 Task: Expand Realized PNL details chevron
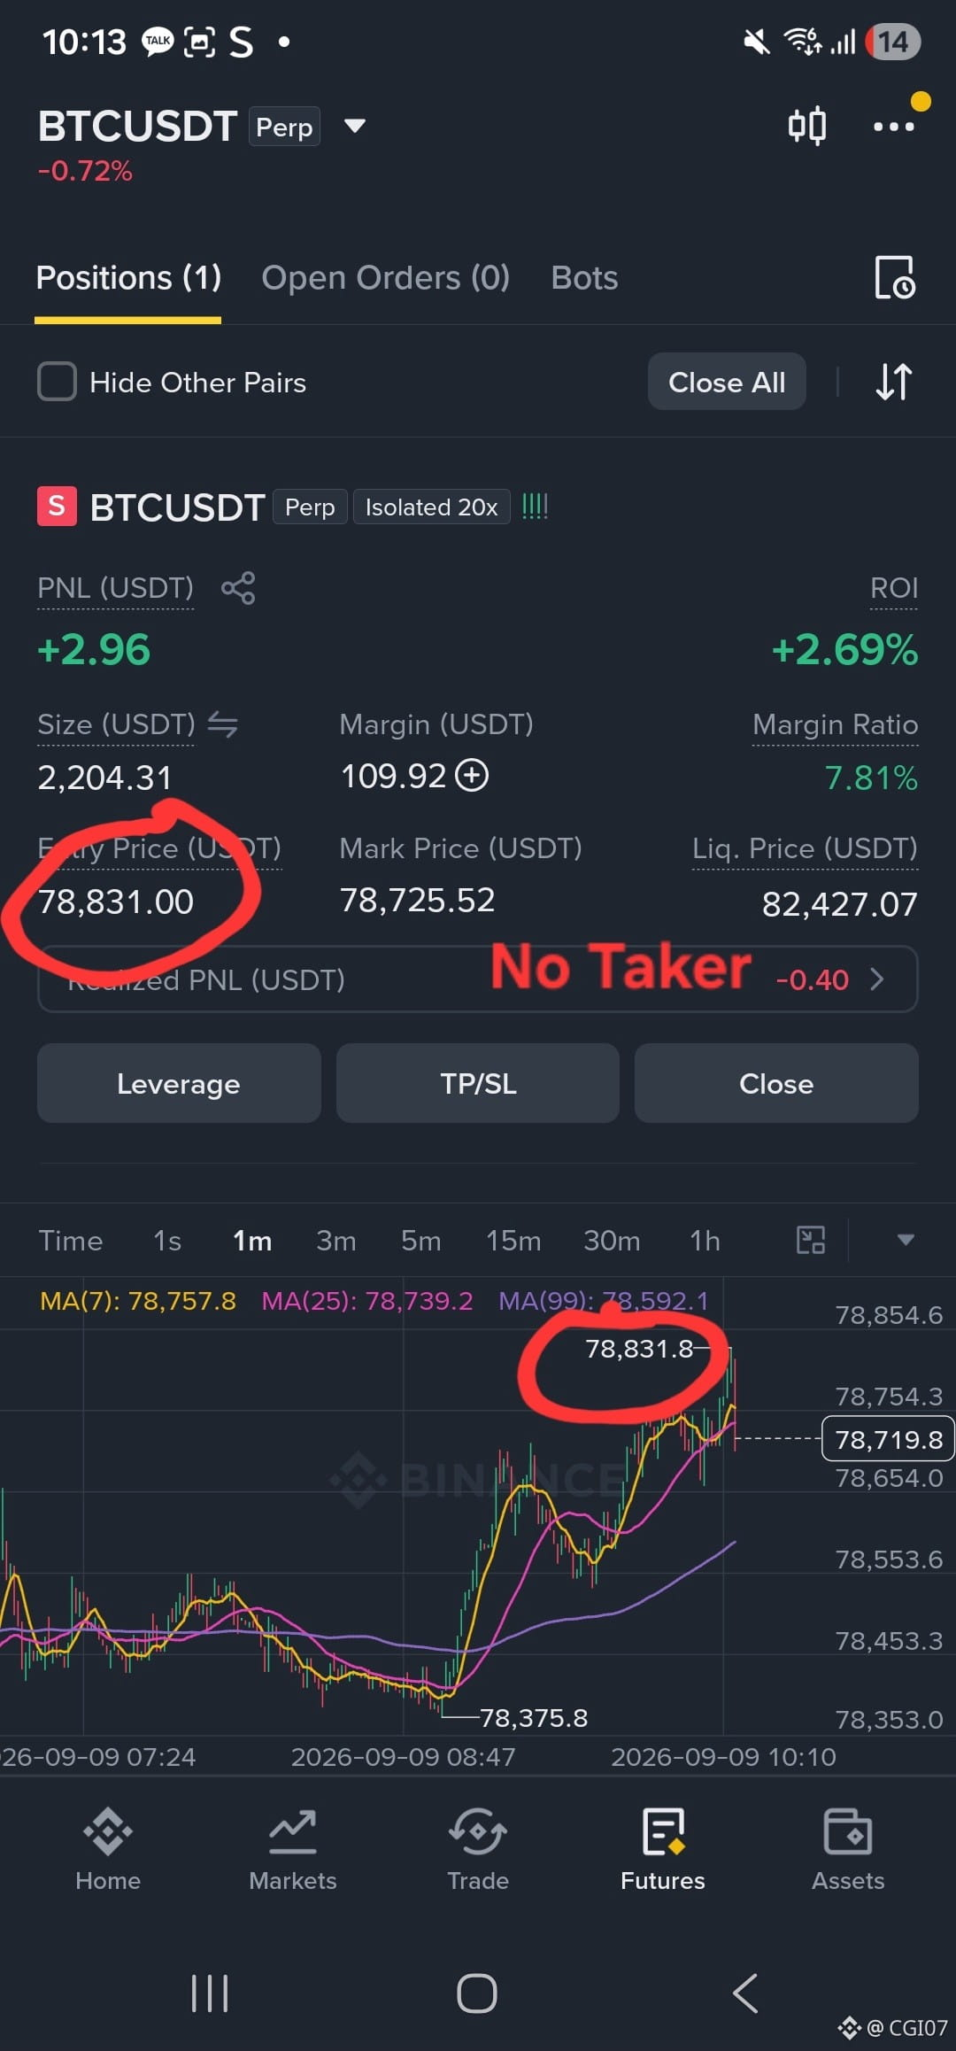[876, 979]
